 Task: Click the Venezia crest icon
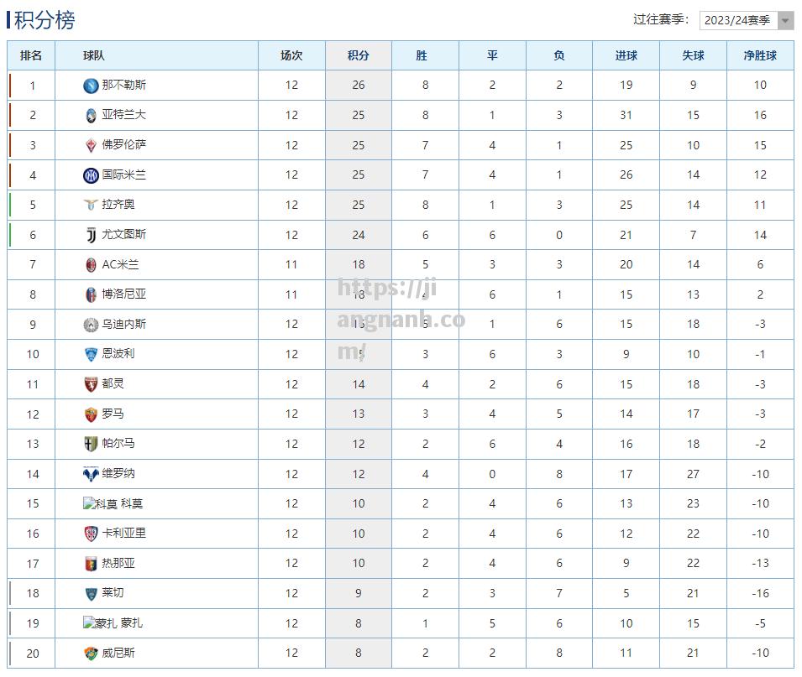(91, 653)
